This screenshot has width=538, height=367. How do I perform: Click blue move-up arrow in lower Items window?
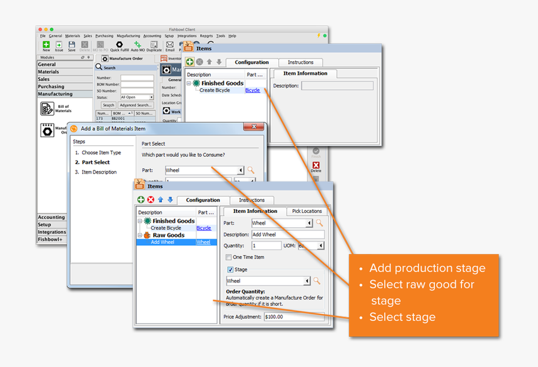click(160, 200)
